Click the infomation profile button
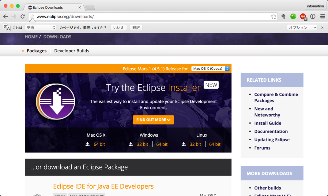Viewport: 328px width, 196px height. click(315, 6)
